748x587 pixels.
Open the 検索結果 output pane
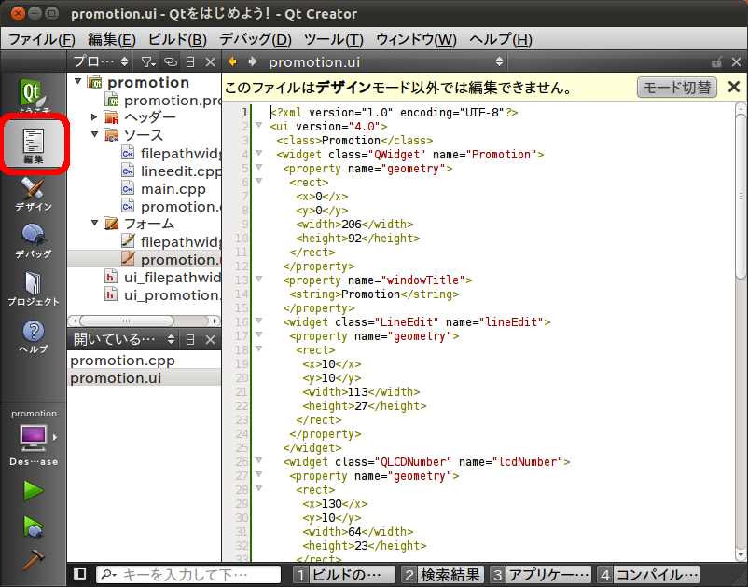click(x=442, y=574)
